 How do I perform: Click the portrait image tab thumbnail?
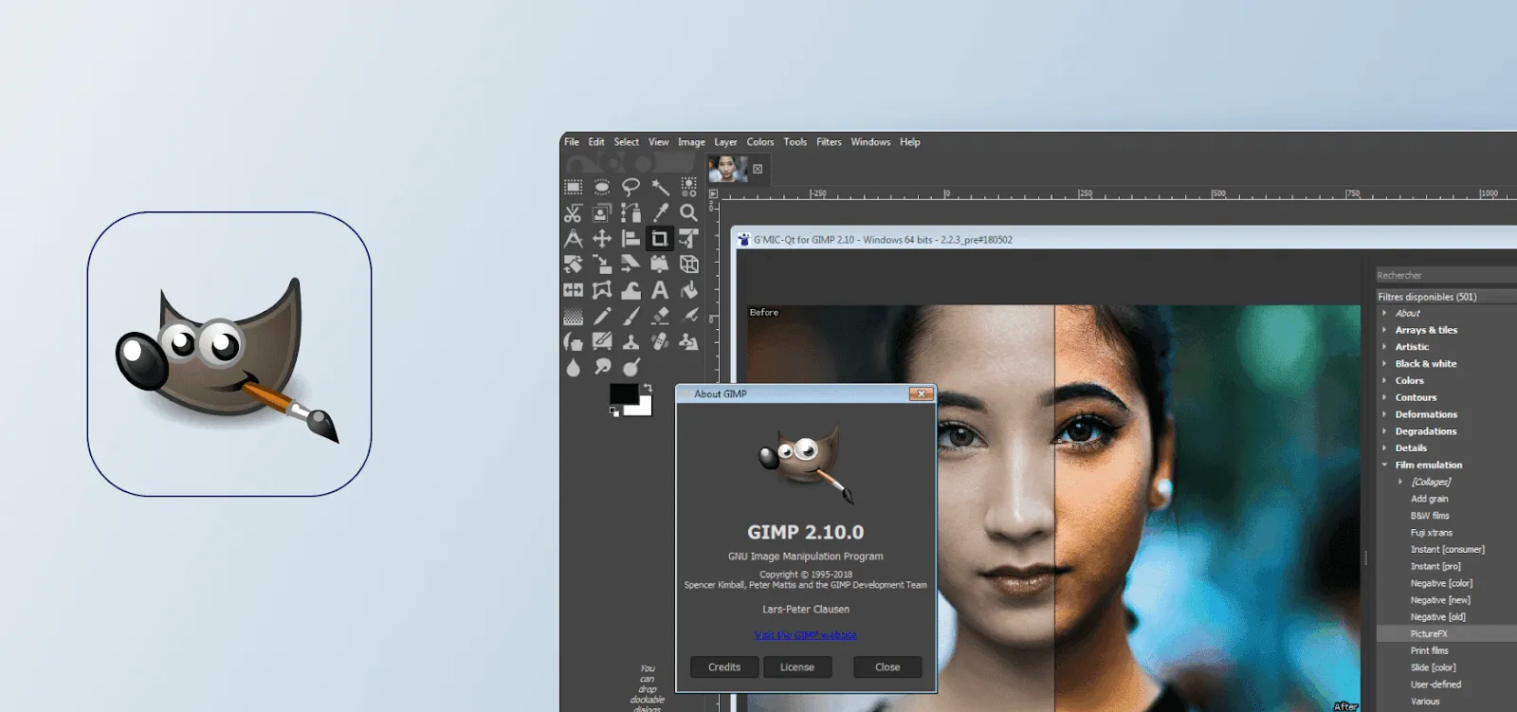click(727, 169)
